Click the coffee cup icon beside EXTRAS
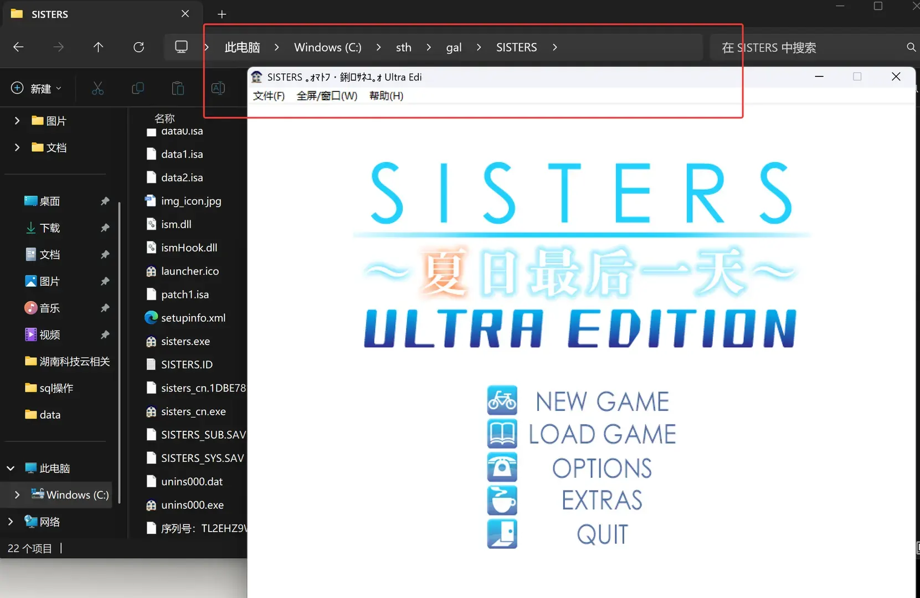Viewport: 920px width, 598px height. point(502,501)
